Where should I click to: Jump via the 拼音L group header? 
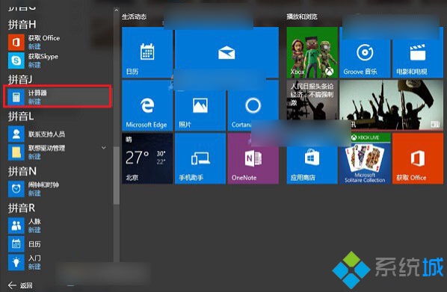click(x=21, y=117)
